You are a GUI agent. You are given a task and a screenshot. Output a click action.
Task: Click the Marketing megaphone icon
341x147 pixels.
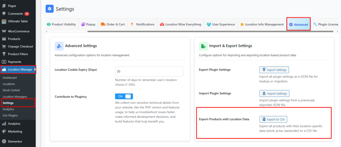tap(4, 131)
